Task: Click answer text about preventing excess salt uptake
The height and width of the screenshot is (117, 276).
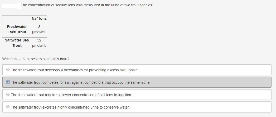Action: 75,70
